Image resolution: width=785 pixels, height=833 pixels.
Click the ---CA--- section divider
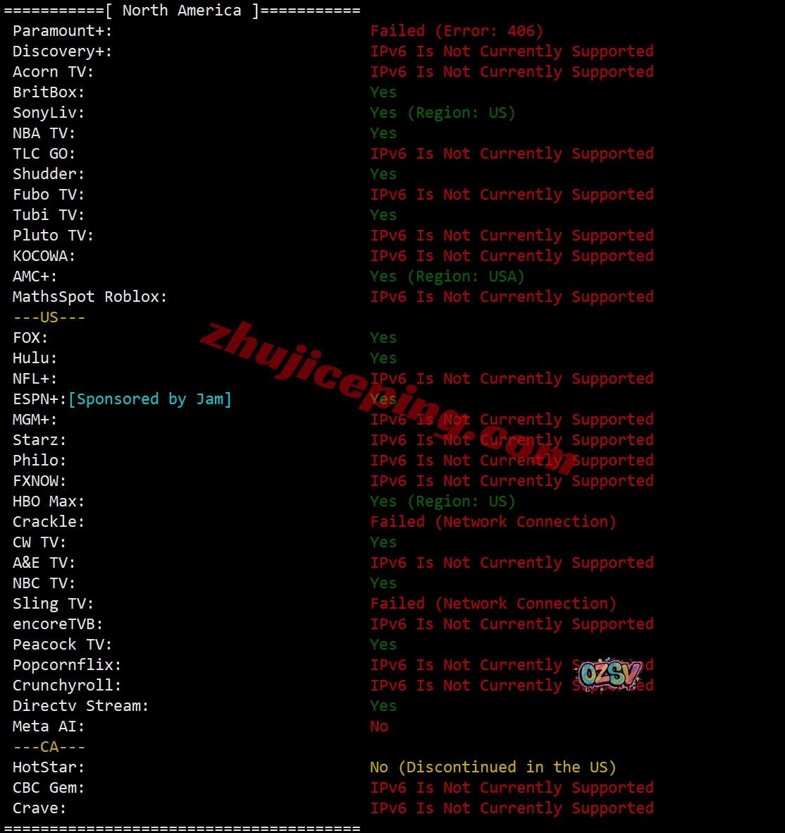(49, 746)
